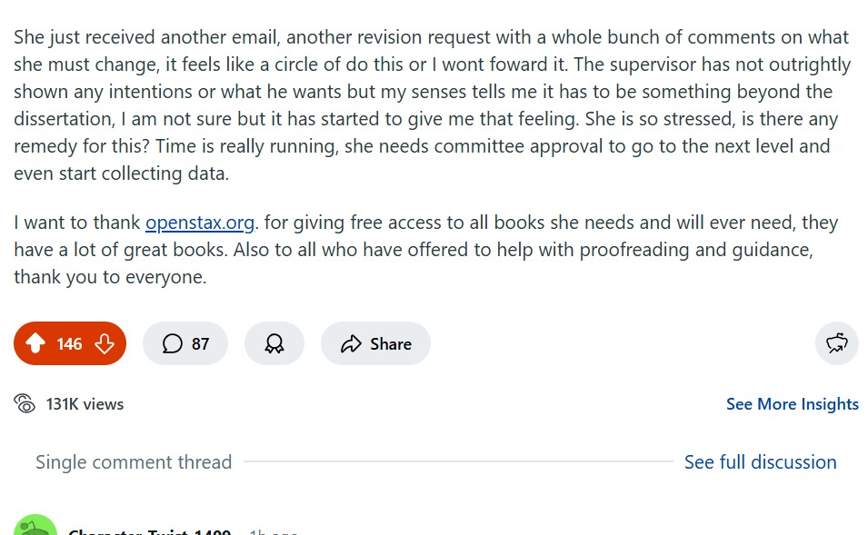The width and height of the screenshot is (868, 535).
Task: Click the 87 comment count number
Action: [200, 344]
